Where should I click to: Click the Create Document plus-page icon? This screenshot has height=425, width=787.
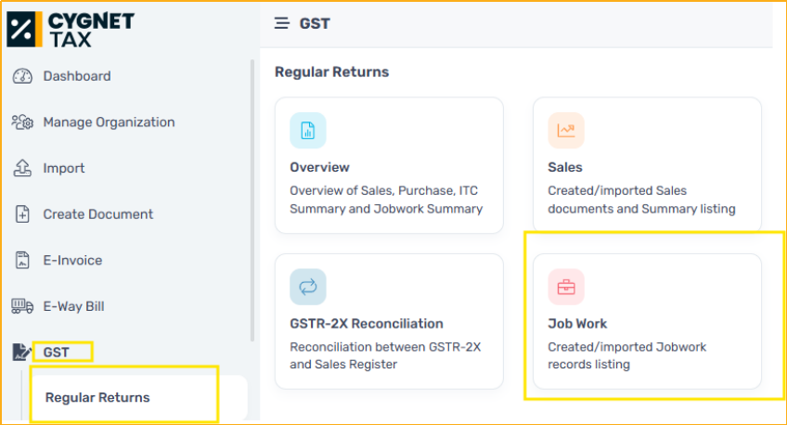point(22,214)
